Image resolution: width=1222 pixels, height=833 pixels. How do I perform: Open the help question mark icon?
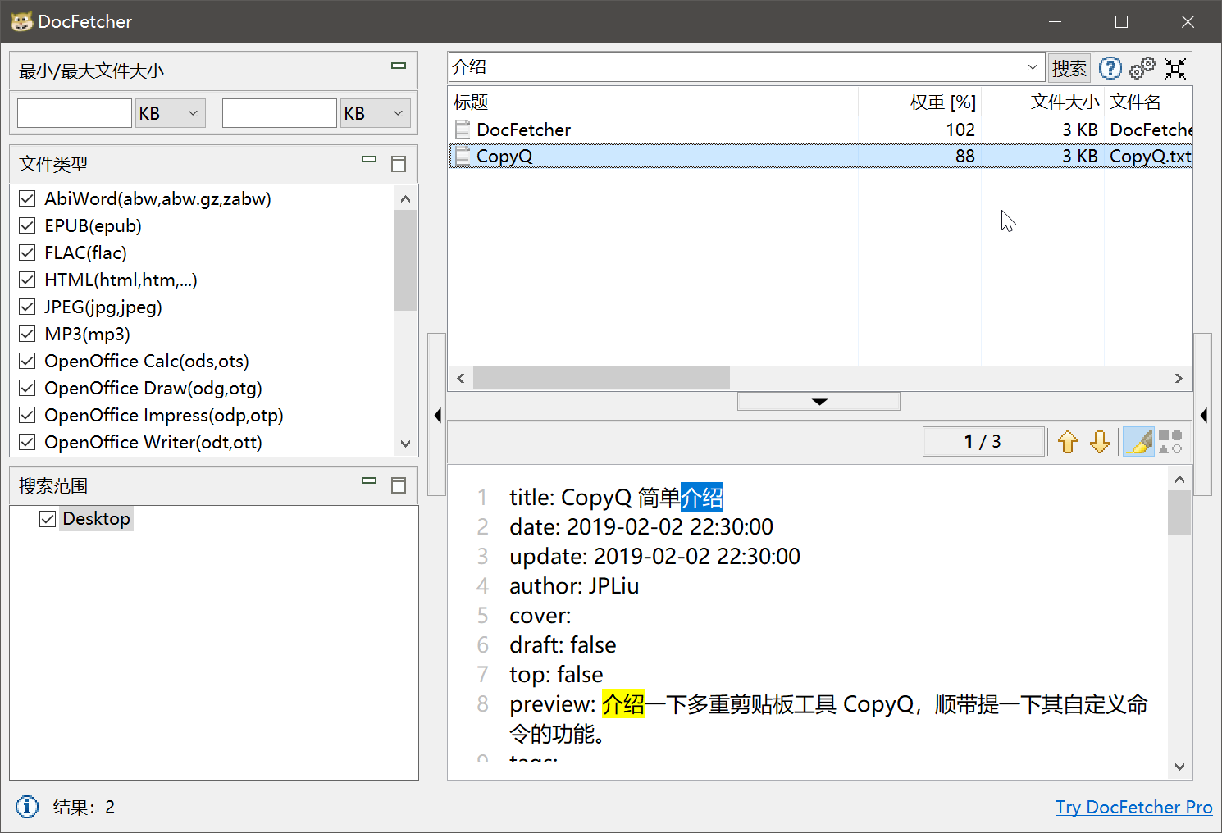pyautogui.click(x=1110, y=68)
